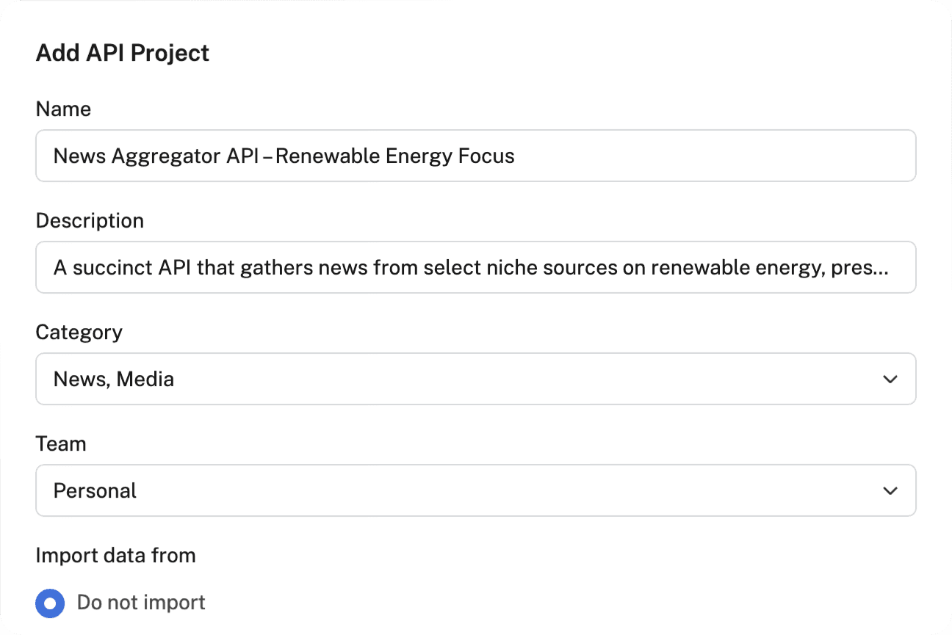Select the Do not import radio button
This screenshot has height=635, width=952.
pos(50,603)
